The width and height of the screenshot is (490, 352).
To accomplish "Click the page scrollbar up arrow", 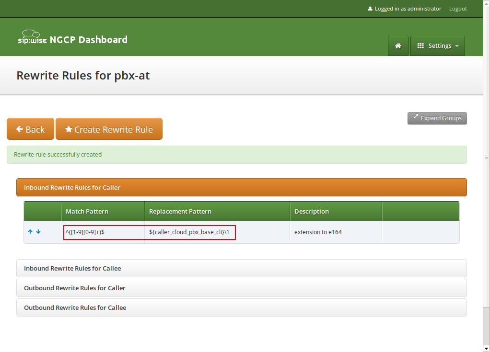I will [486, 3].
